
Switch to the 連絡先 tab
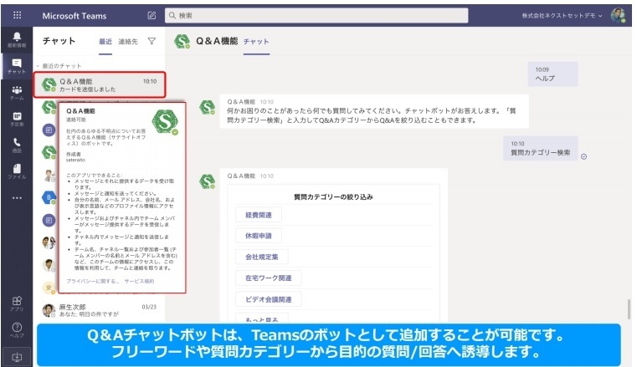[128, 41]
